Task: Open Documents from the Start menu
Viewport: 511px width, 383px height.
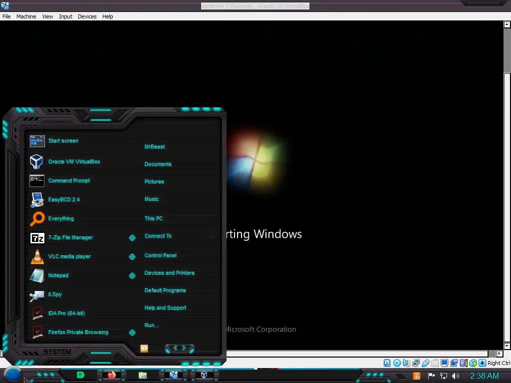Action: pyautogui.click(x=158, y=164)
